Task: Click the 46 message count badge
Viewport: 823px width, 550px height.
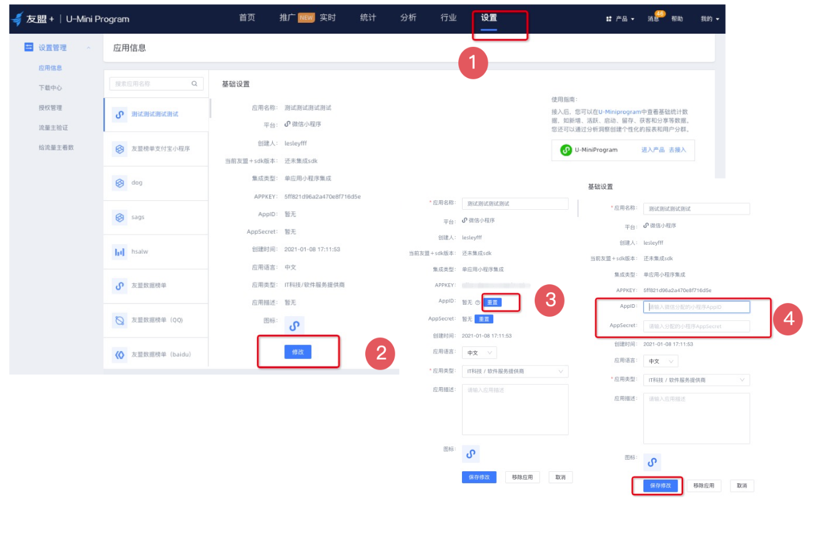Action: (660, 13)
